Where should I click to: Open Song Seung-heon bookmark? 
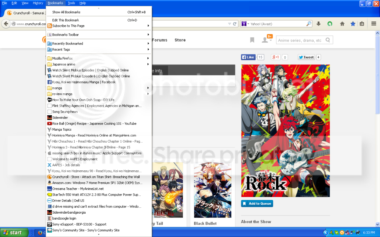pyautogui.click(x=99, y=112)
